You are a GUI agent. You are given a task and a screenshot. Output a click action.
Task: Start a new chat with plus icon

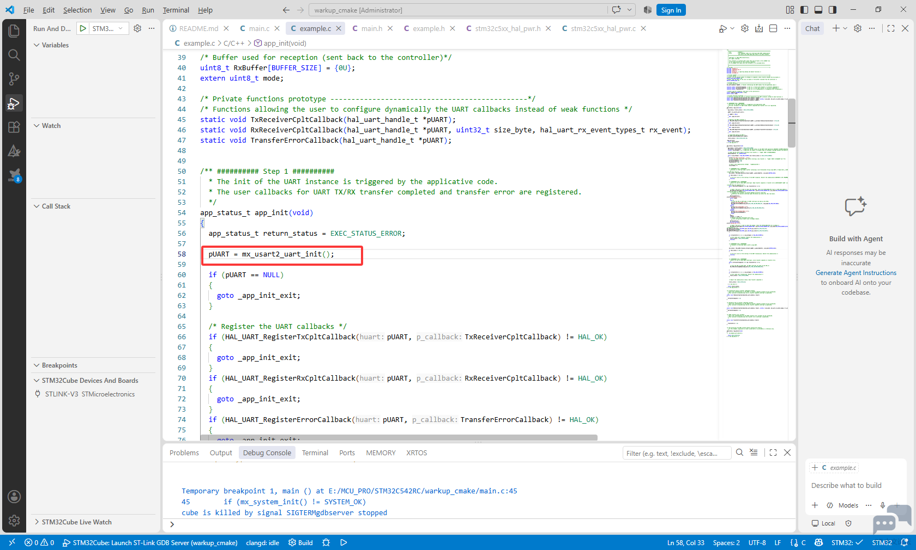click(836, 28)
